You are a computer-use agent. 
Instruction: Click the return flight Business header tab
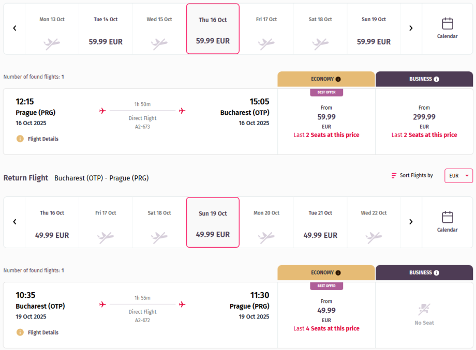click(x=424, y=272)
